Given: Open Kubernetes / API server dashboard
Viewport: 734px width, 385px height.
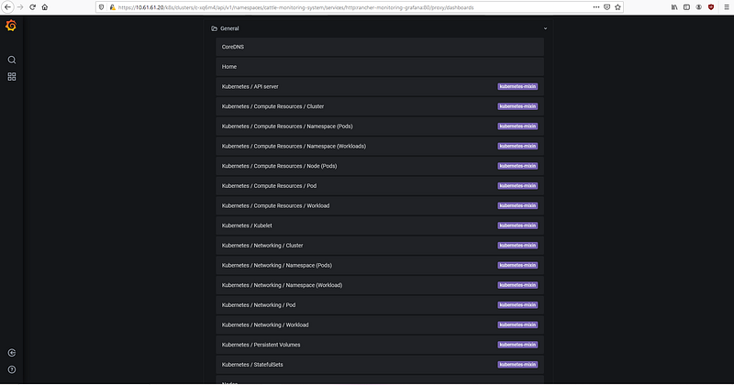Looking at the screenshot, I should click(380, 86).
